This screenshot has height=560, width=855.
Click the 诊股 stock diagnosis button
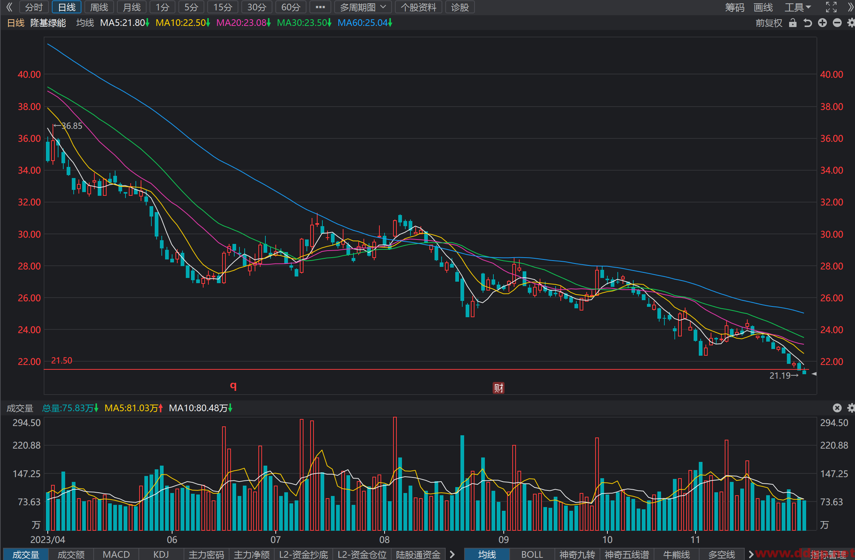click(x=460, y=7)
